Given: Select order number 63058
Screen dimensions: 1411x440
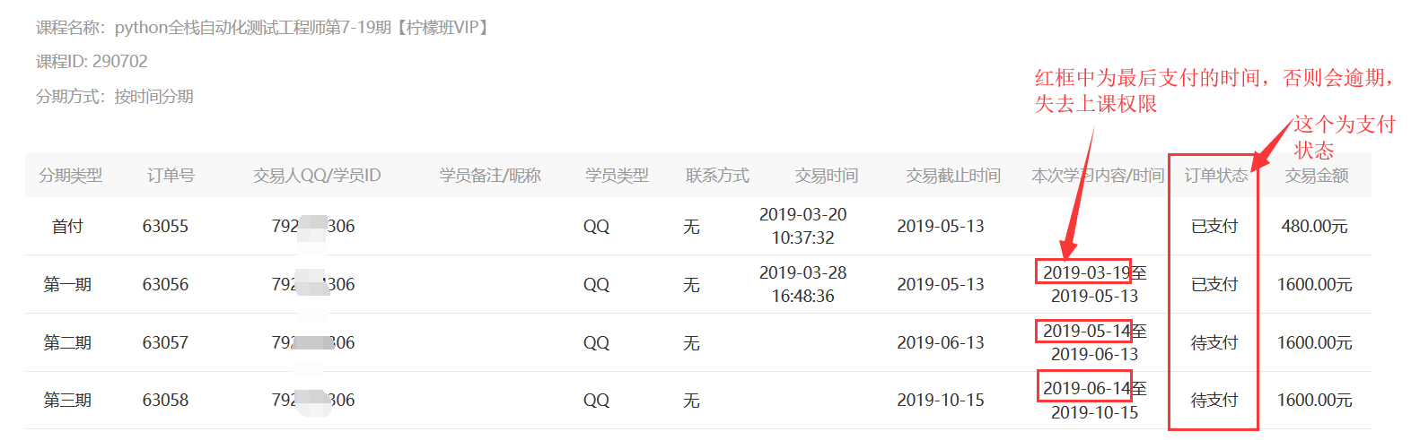Looking at the screenshot, I should tap(165, 400).
